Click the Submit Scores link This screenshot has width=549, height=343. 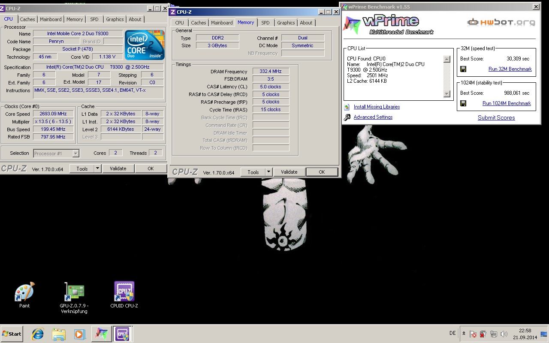(x=496, y=117)
